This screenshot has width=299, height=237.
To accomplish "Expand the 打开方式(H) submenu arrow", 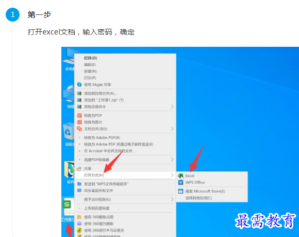I will point(172,175).
